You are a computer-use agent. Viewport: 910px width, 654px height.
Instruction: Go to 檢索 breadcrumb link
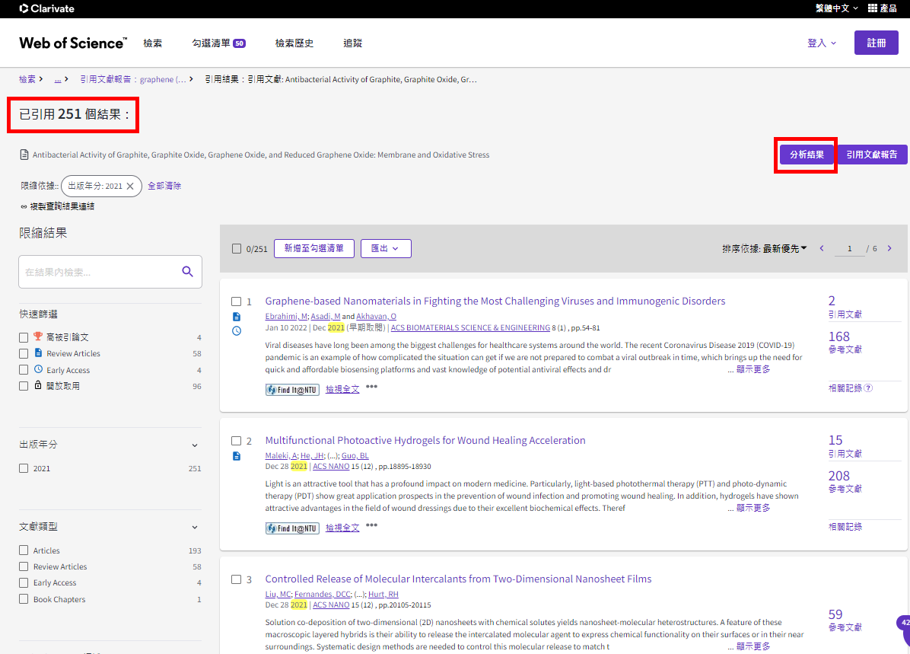coord(27,79)
